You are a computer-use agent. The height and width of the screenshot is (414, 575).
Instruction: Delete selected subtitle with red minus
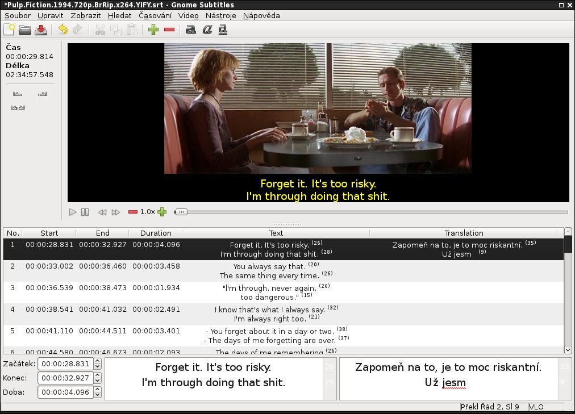169,30
